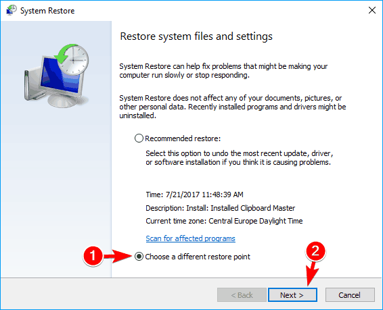Open Scan for affected programs link
383x310 pixels.
pos(190,238)
